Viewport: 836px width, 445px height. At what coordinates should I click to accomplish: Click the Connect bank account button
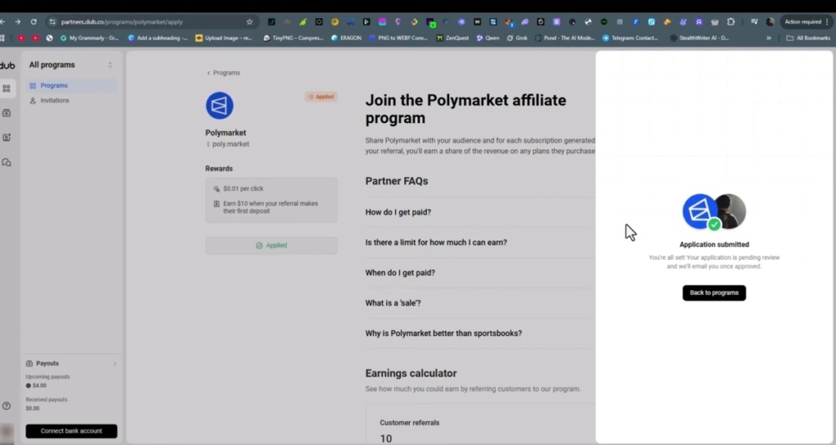71,431
